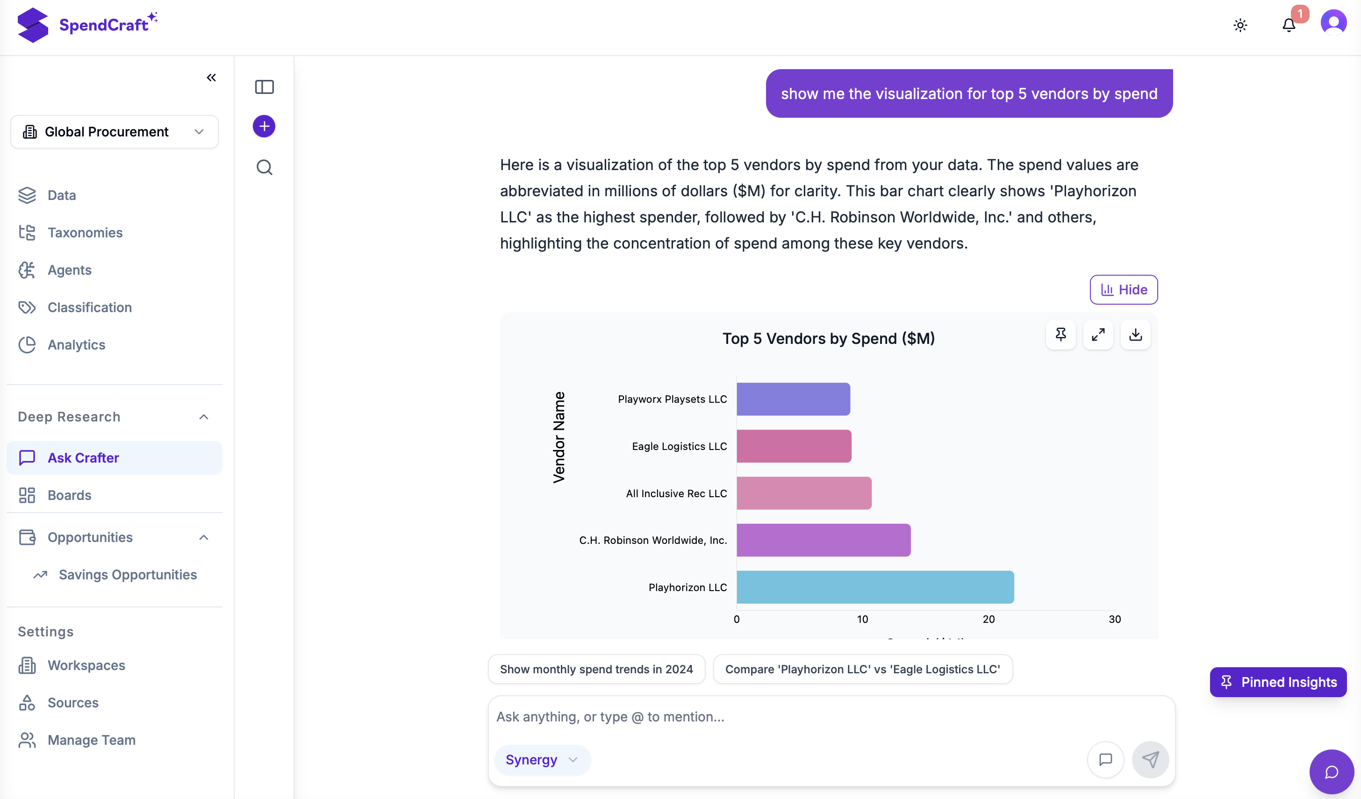Click the 'Settings' section heading
The image size is (1361, 799).
[x=45, y=632]
